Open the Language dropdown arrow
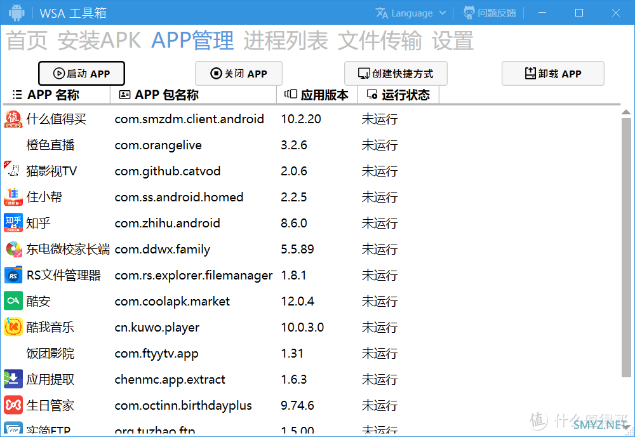The height and width of the screenshot is (437, 635). tap(443, 13)
